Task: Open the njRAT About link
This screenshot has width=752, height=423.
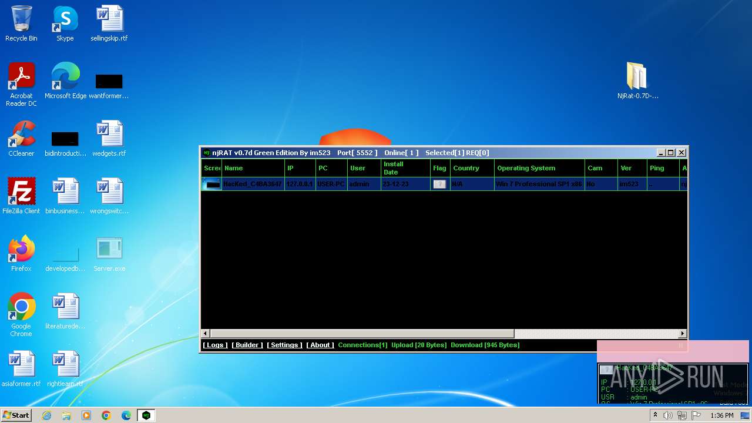Action: click(x=320, y=345)
